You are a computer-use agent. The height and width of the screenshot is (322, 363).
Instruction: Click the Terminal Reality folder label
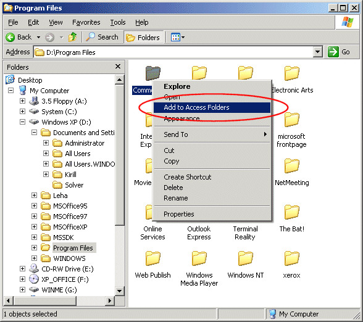pos(246,233)
